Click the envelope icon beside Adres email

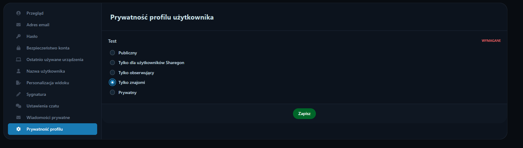pyautogui.click(x=18, y=25)
